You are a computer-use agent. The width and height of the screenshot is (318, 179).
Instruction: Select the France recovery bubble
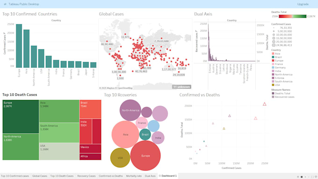click(x=142, y=123)
